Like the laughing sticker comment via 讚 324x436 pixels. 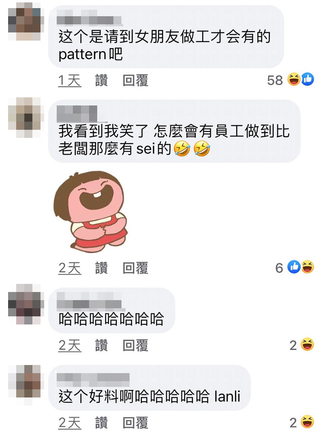pyautogui.click(x=101, y=268)
